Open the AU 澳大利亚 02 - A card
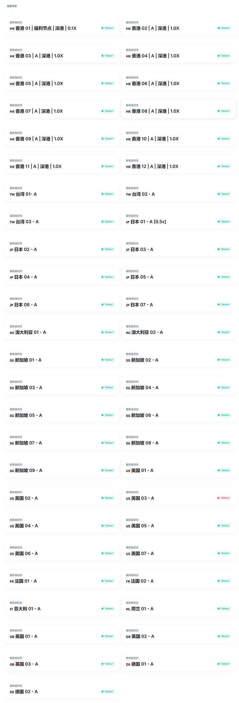Image resolution: width=239 pixels, height=703 pixels. tap(178, 330)
